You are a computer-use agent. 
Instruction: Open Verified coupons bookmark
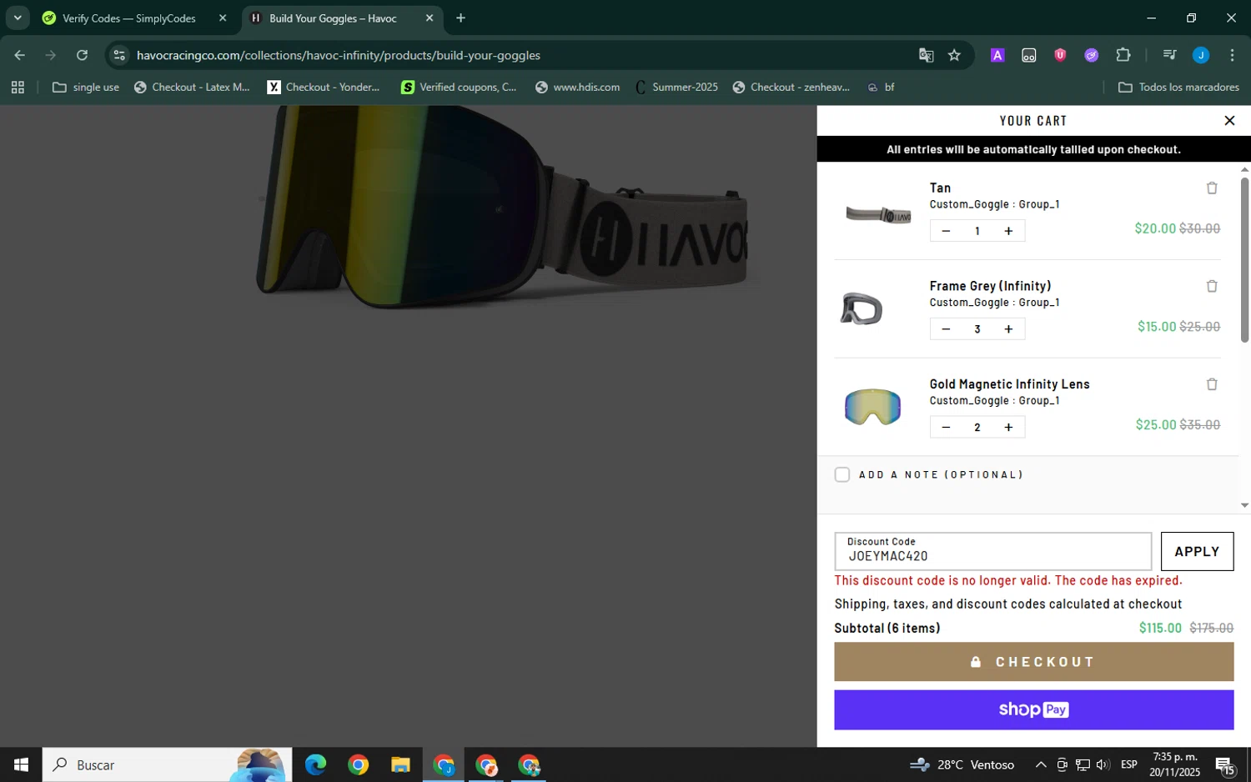click(x=459, y=87)
